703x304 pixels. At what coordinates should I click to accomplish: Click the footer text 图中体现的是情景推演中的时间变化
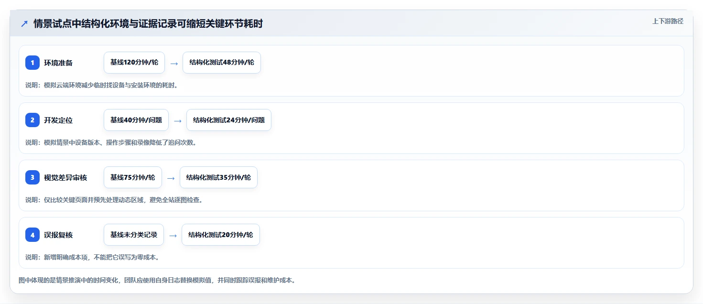tap(157, 280)
